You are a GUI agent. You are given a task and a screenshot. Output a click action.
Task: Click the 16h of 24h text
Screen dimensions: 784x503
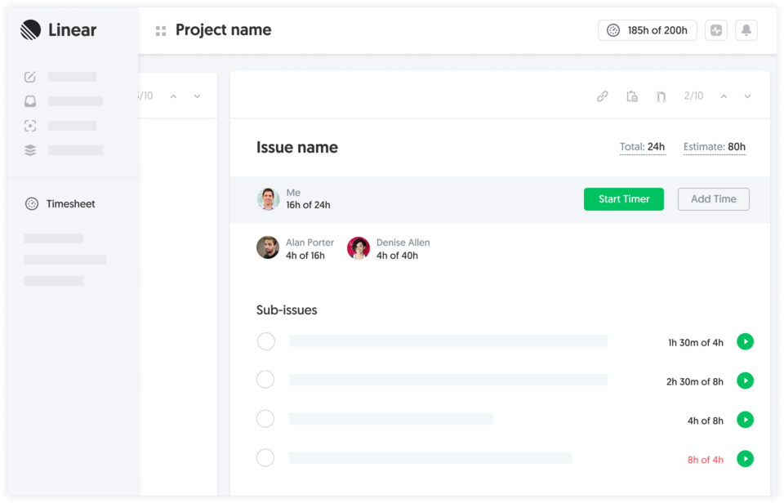point(308,205)
